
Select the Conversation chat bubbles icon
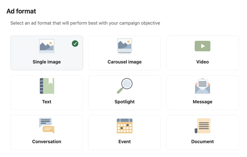tap(47, 126)
